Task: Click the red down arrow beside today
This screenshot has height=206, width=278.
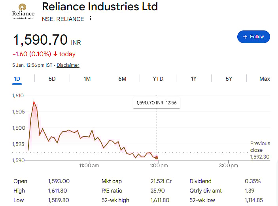Action: pyautogui.click(x=55, y=54)
